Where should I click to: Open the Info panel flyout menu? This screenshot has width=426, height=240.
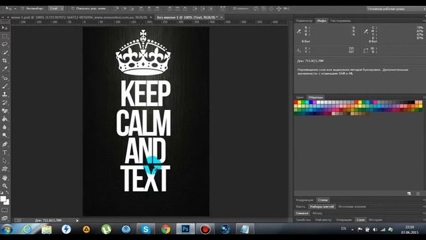point(424,21)
